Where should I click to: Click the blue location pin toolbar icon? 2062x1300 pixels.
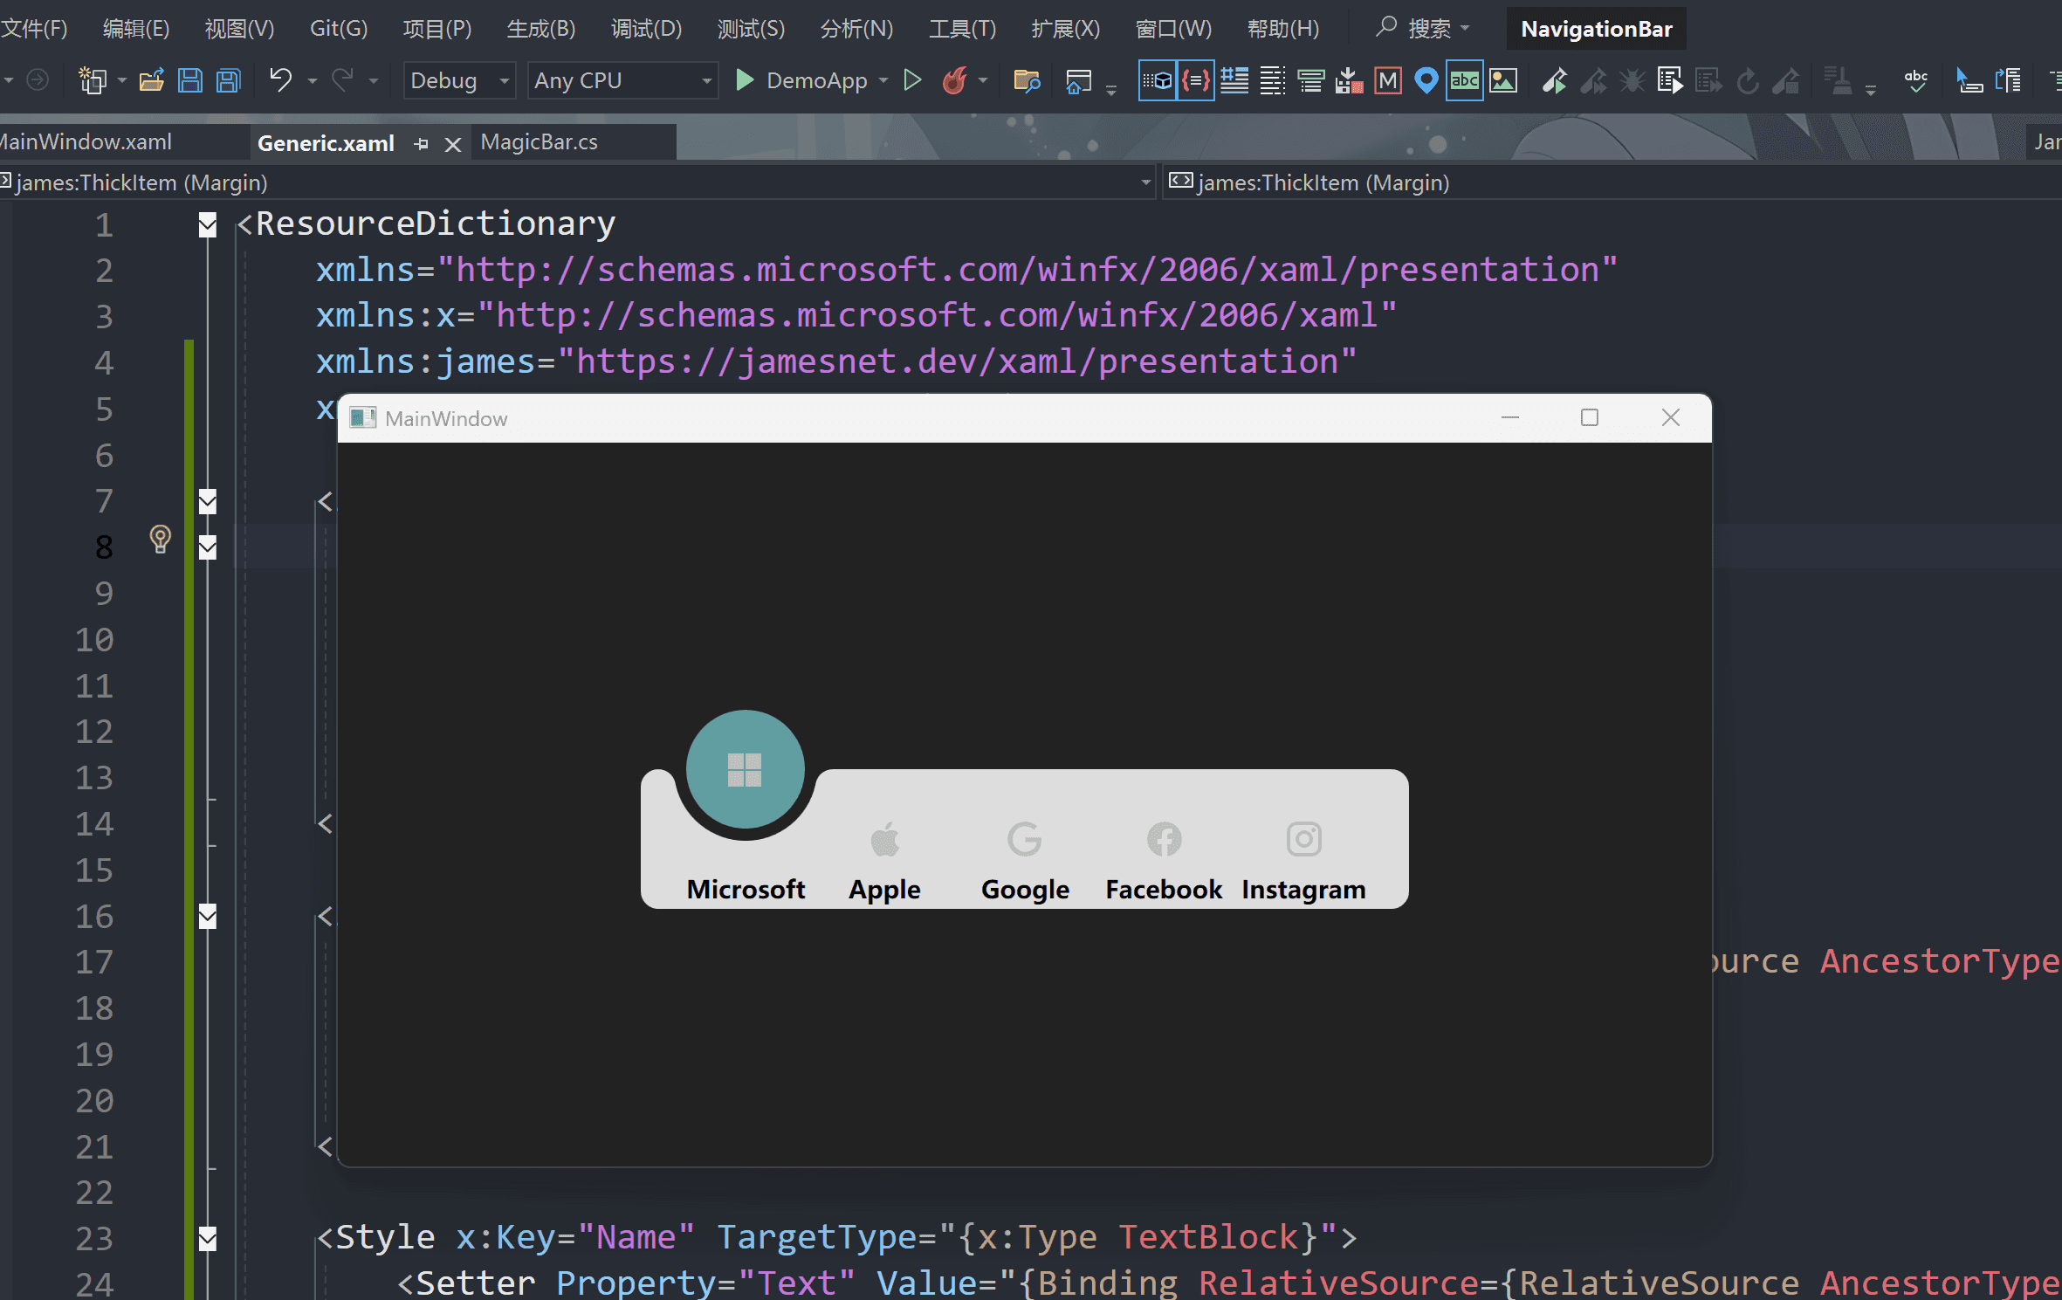point(1426,80)
